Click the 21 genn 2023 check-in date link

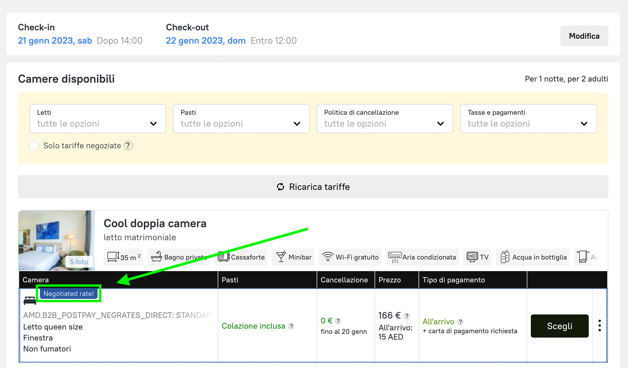point(55,41)
